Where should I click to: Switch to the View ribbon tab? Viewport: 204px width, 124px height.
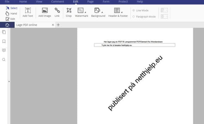[x=39, y=2]
